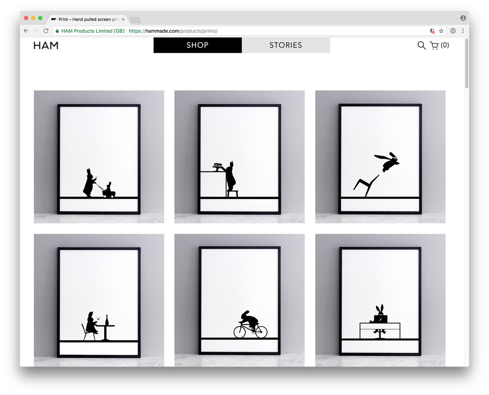
Task: Open the rabbit leaping off chair print
Action: click(x=380, y=157)
